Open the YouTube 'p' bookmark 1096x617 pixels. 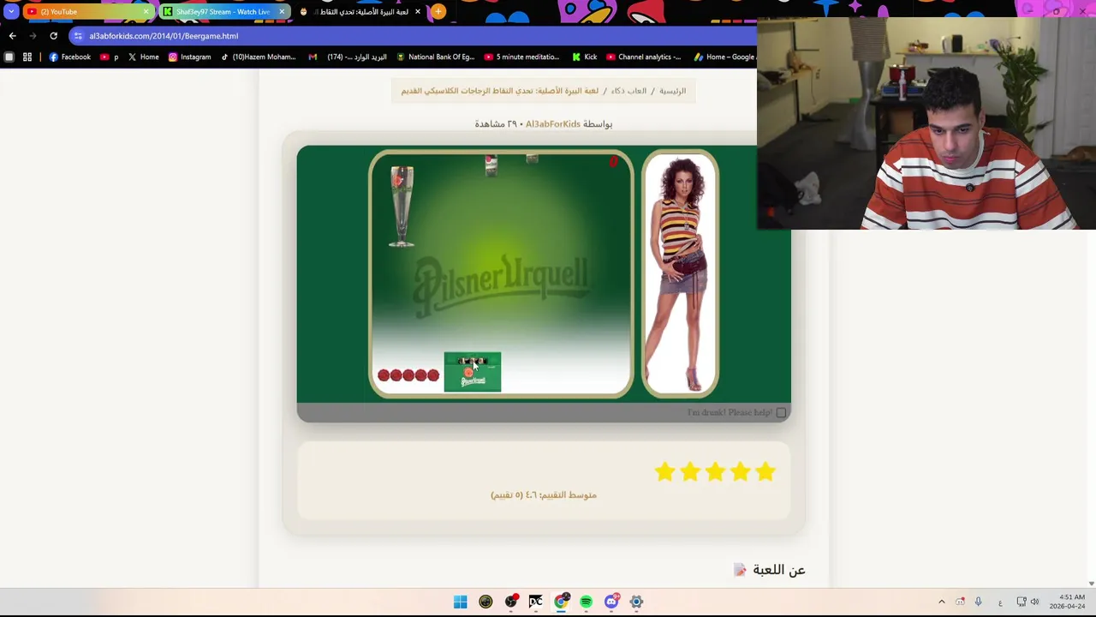coord(110,57)
